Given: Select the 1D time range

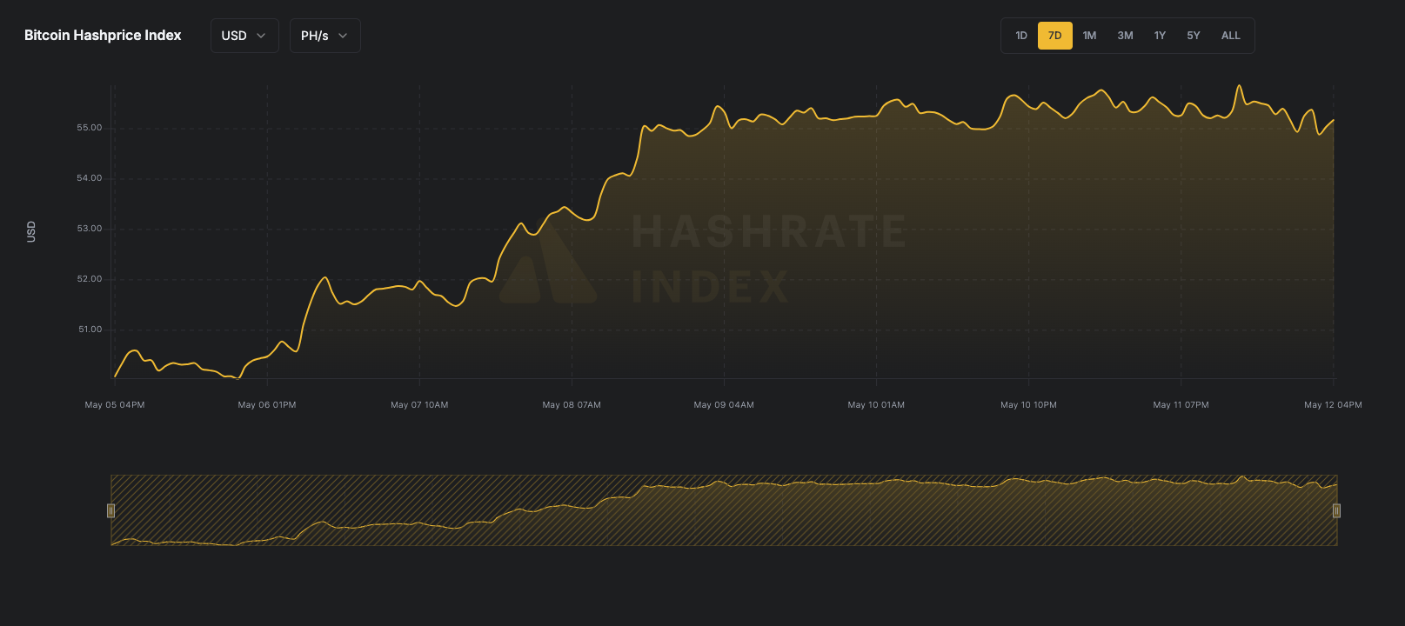Looking at the screenshot, I should click(1021, 36).
